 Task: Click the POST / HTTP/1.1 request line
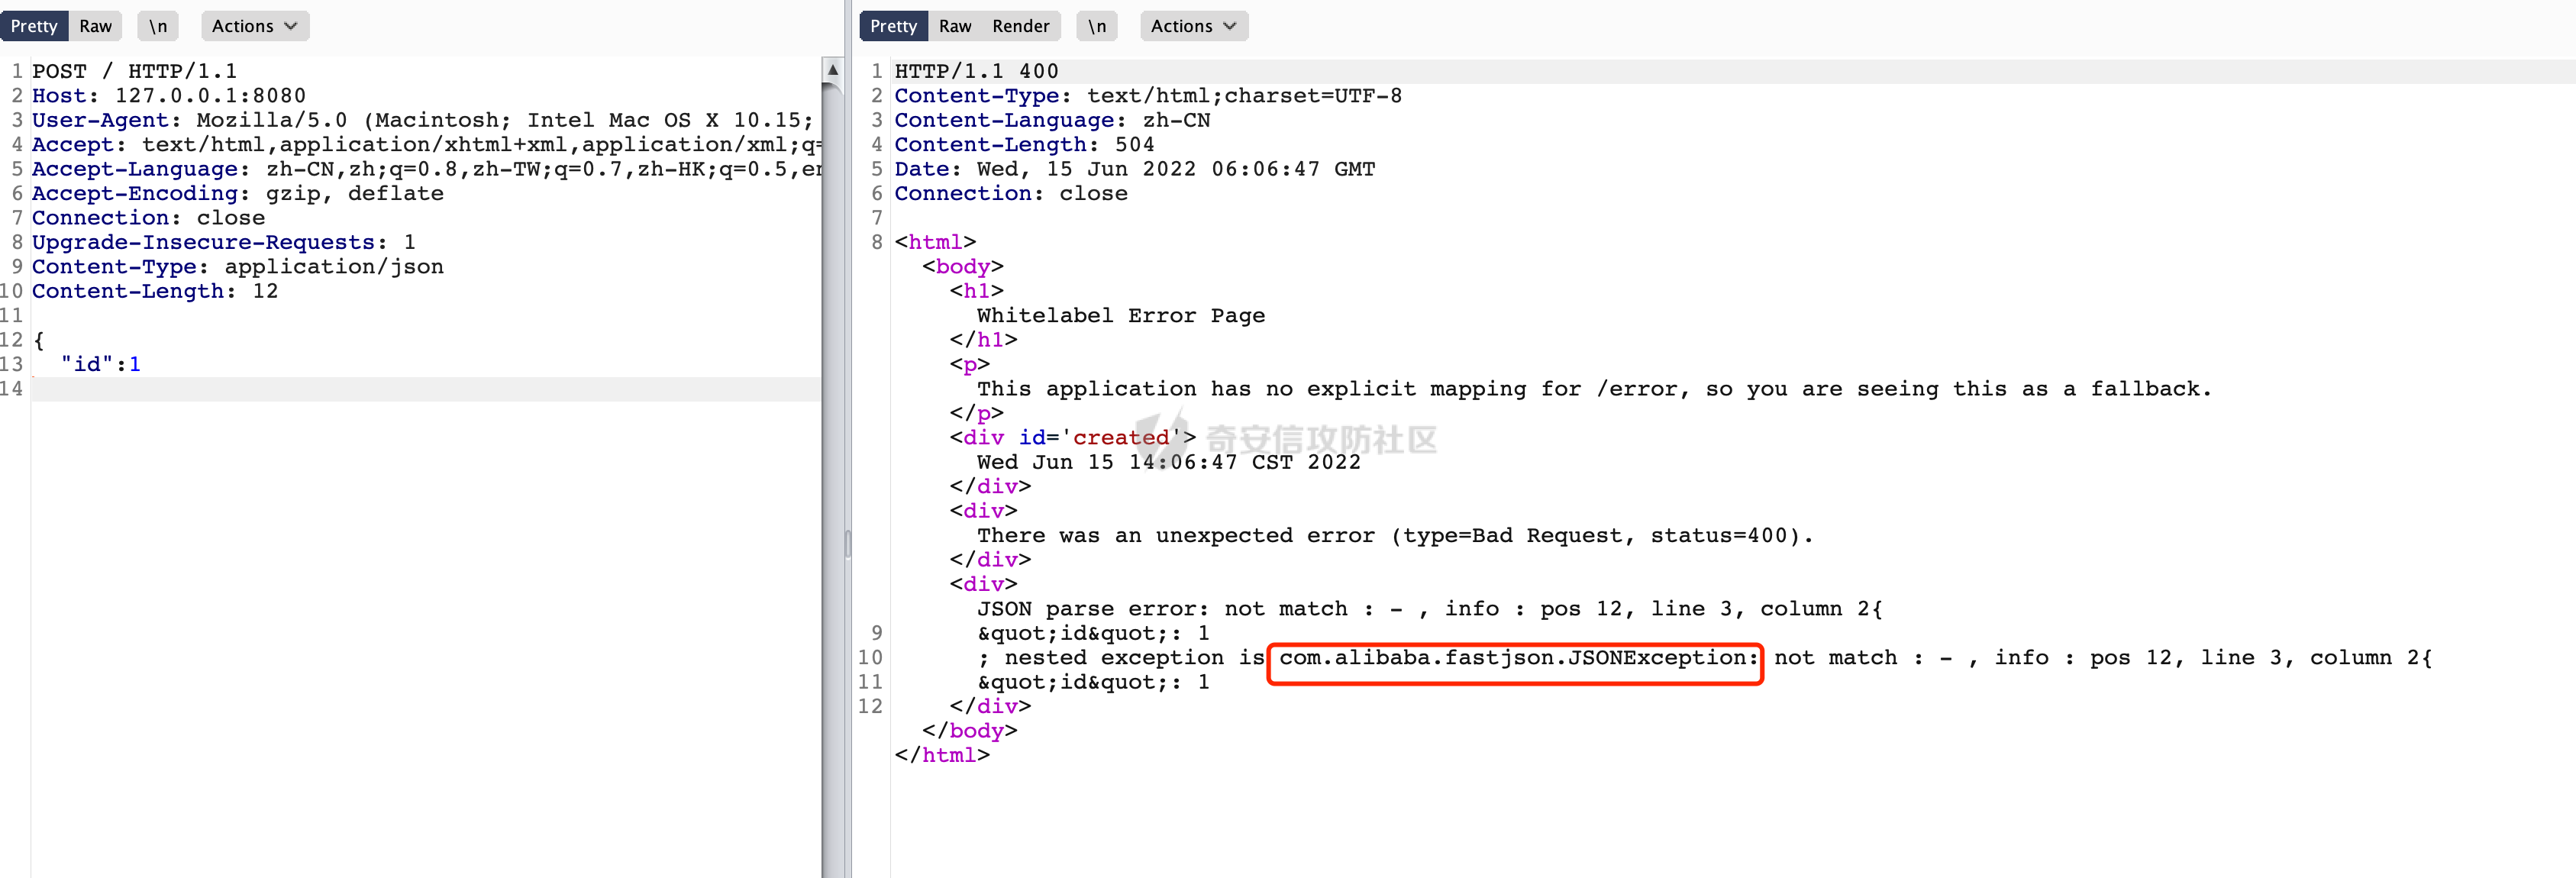pos(134,71)
